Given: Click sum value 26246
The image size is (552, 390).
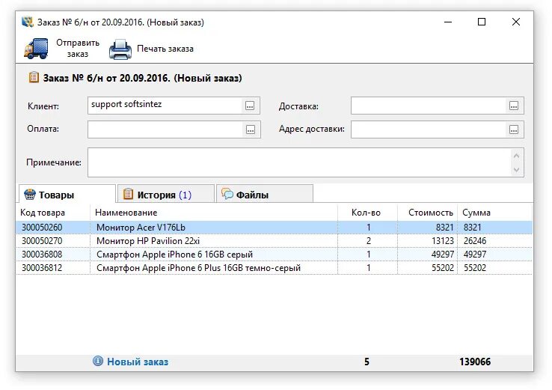Looking at the screenshot, I should pyautogui.click(x=475, y=241).
